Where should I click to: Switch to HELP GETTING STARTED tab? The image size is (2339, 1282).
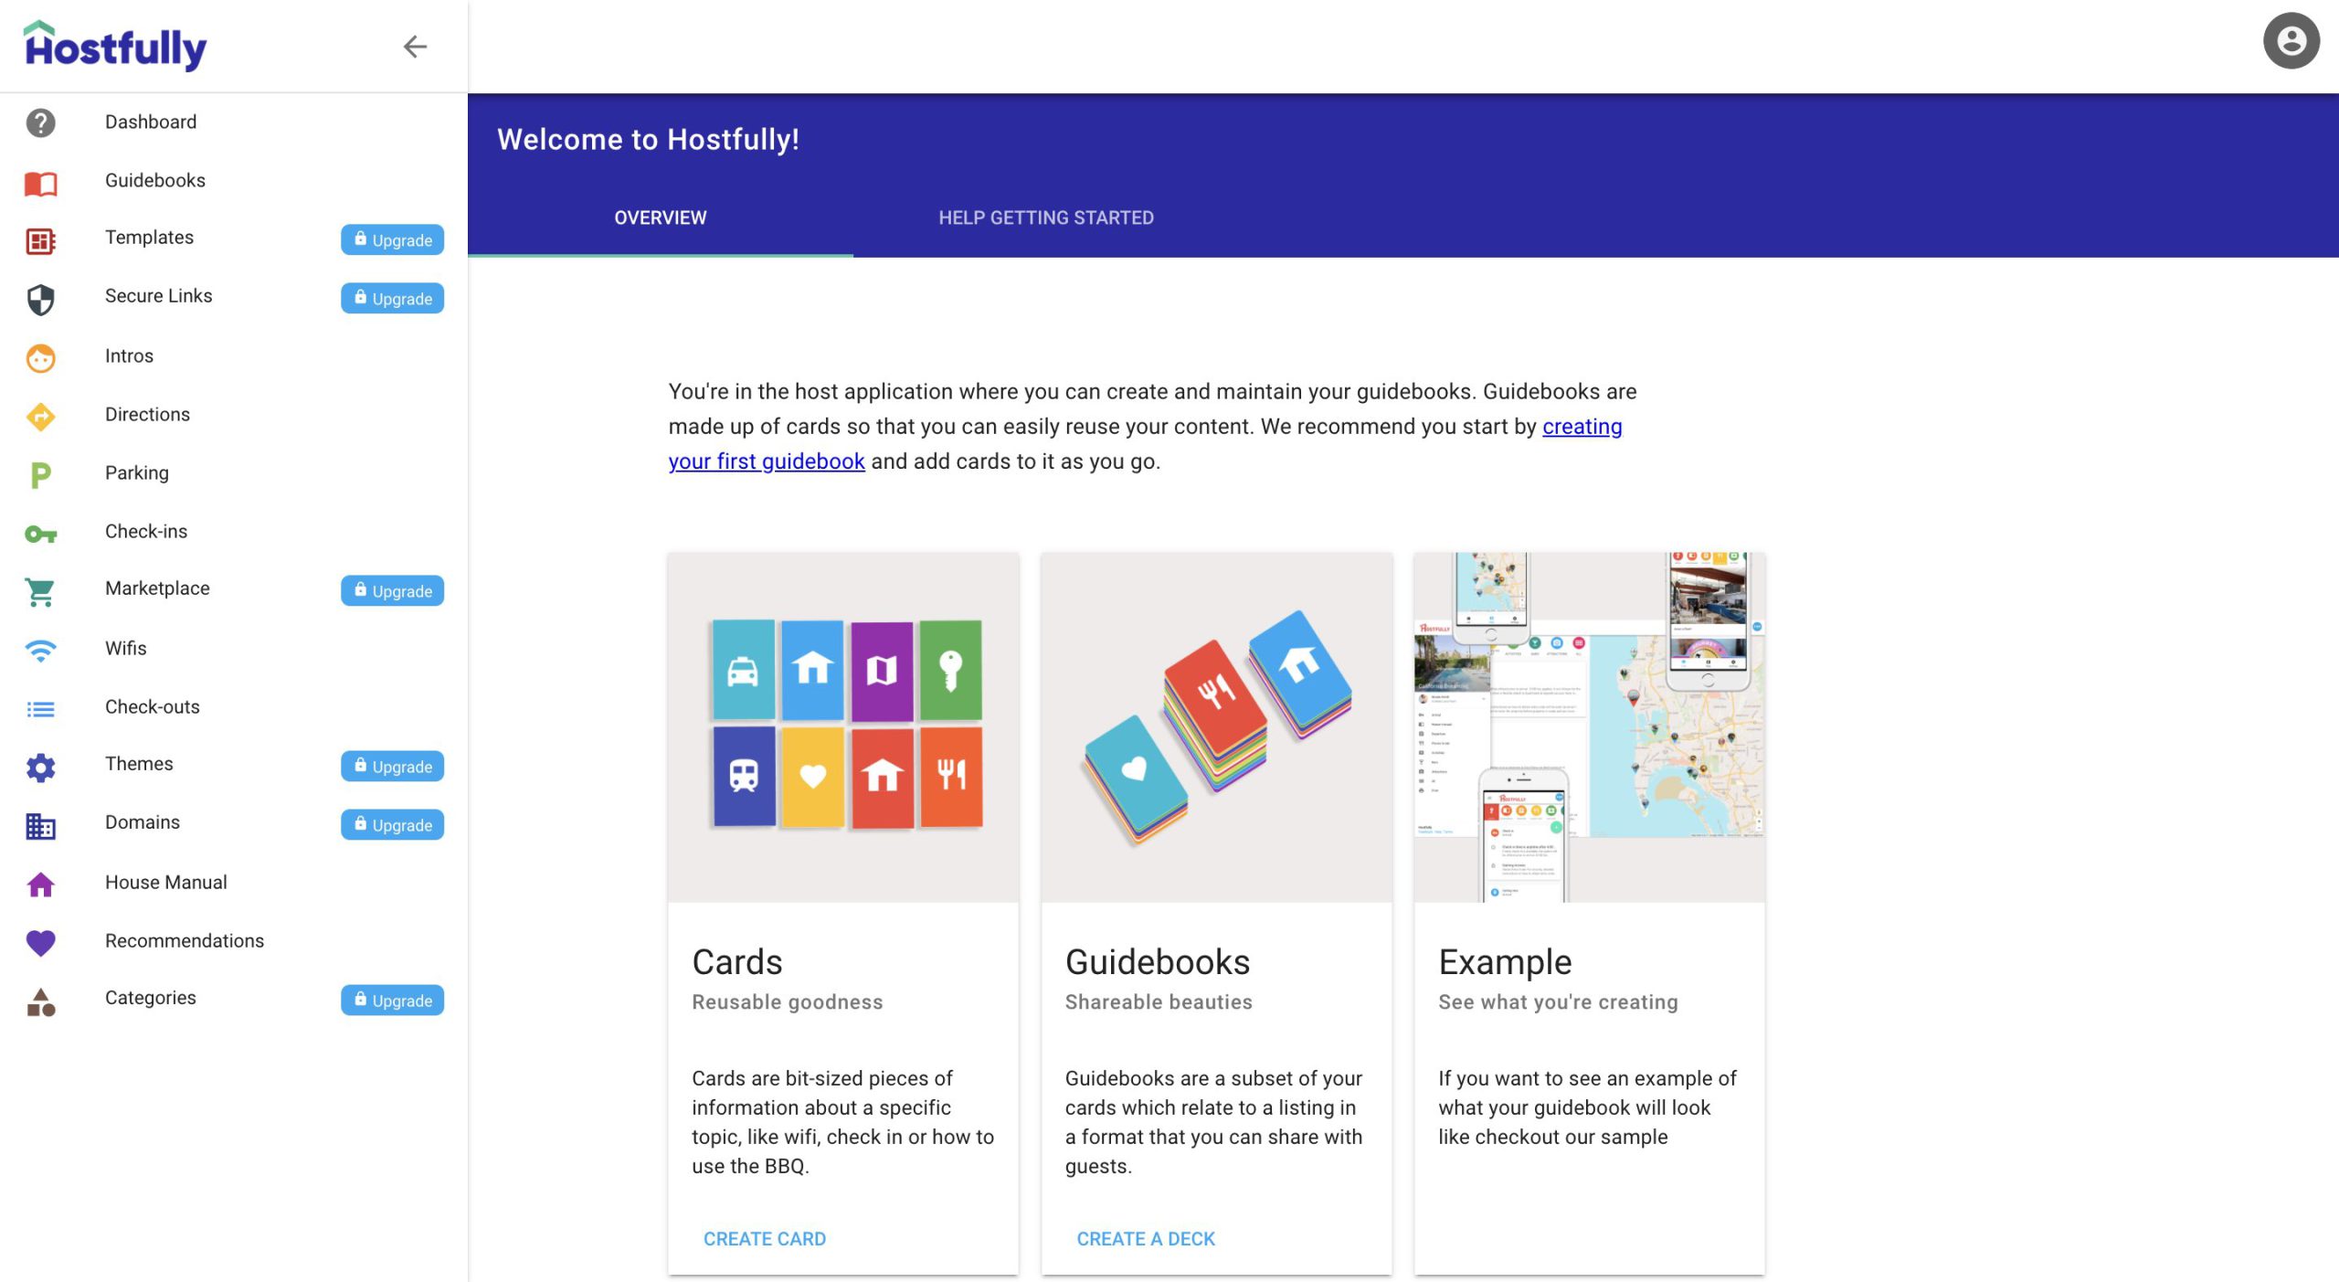coord(1046,217)
